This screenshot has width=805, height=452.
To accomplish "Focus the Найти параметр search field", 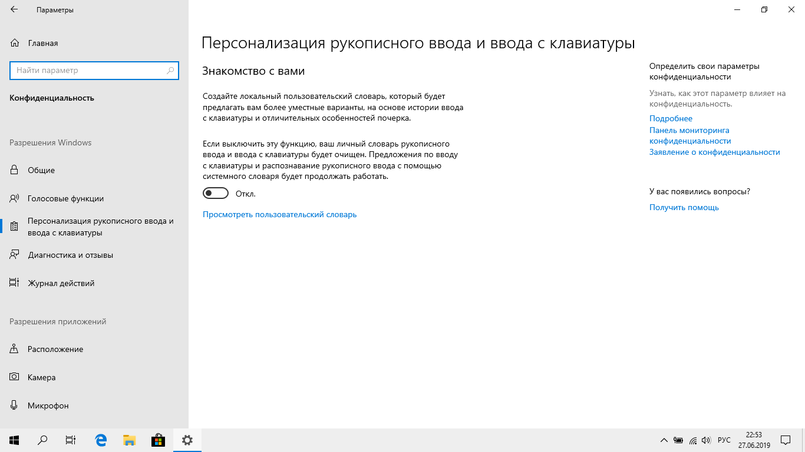I will click(88, 71).
